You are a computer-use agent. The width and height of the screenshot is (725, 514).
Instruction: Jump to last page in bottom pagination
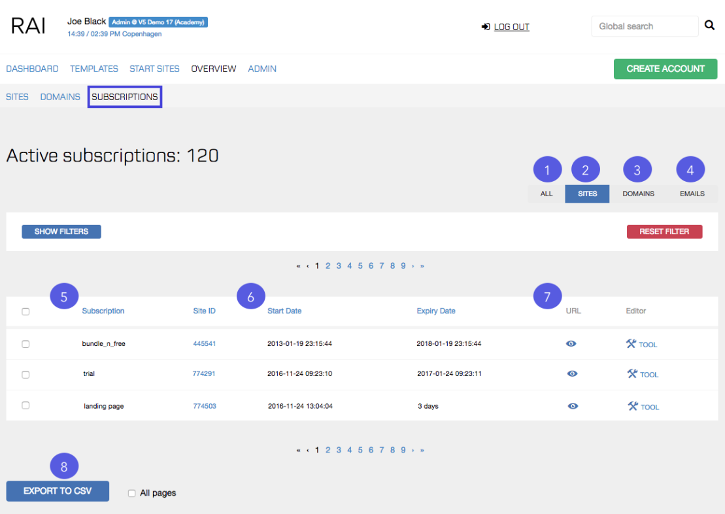422,450
